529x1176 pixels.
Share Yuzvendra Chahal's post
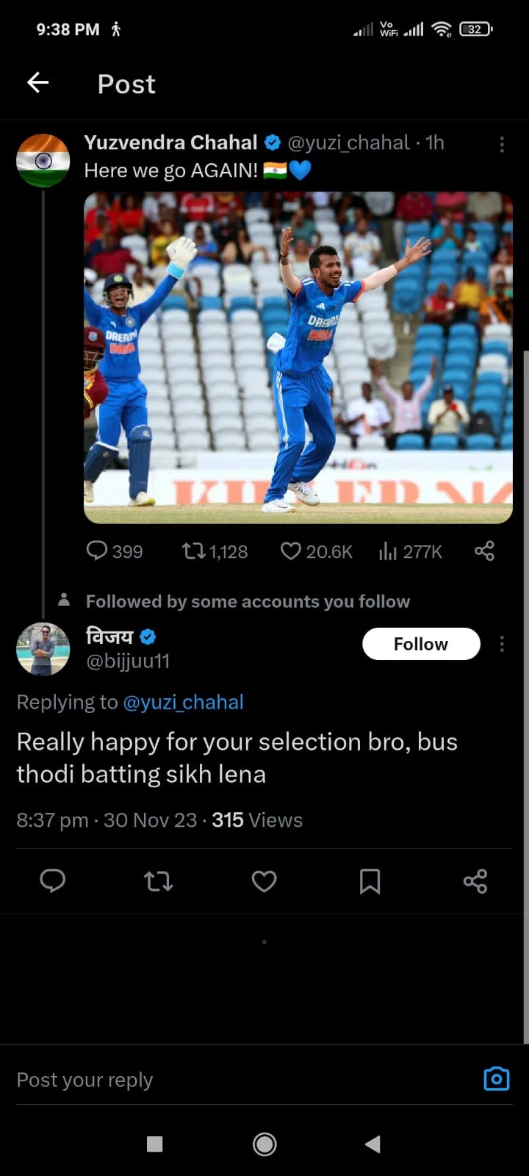(x=484, y=551)
